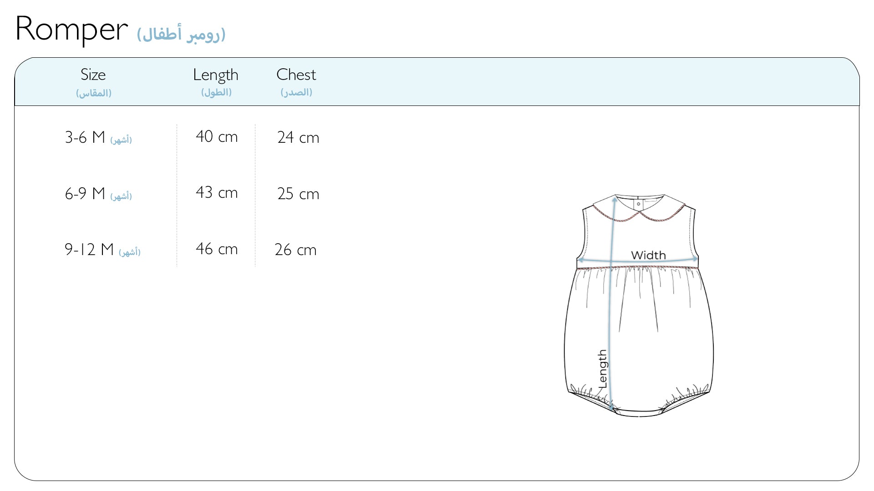Click the romper illustration
The image size is (874, 491).
point(639,306)
